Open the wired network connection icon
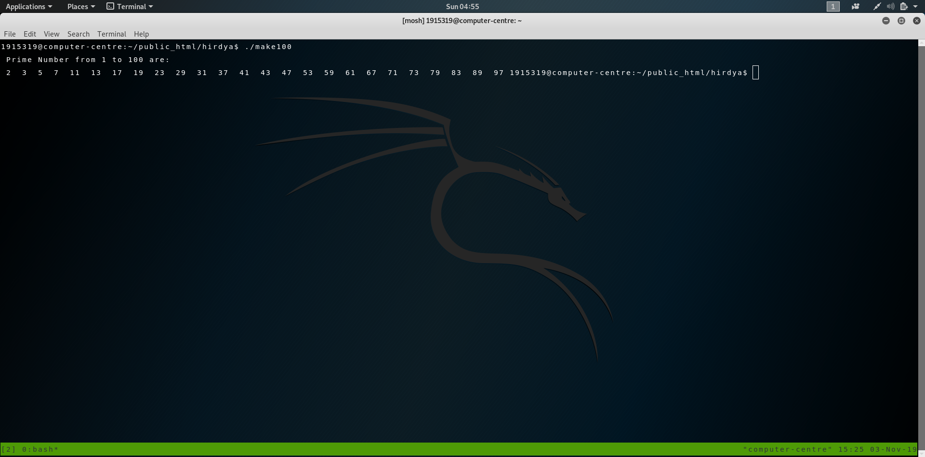 (x=877, y=7)
